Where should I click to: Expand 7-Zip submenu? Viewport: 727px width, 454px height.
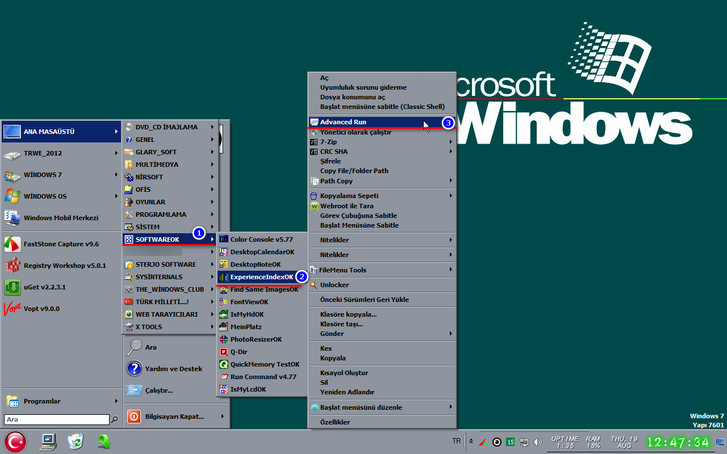coord(382,142)
